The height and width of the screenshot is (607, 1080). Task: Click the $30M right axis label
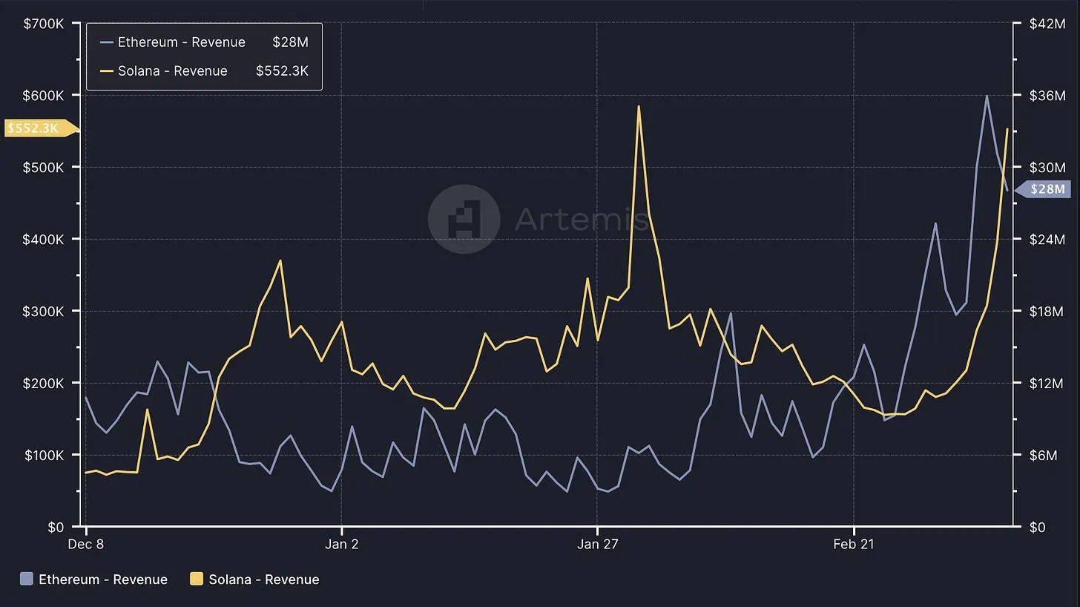click(1047, 168)
